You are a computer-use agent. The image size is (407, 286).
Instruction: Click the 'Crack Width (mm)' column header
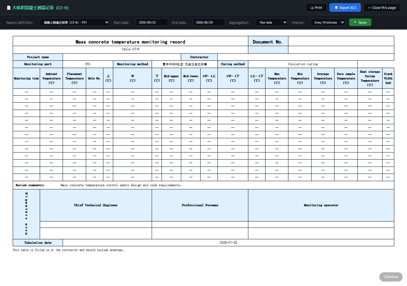[388, 78]
